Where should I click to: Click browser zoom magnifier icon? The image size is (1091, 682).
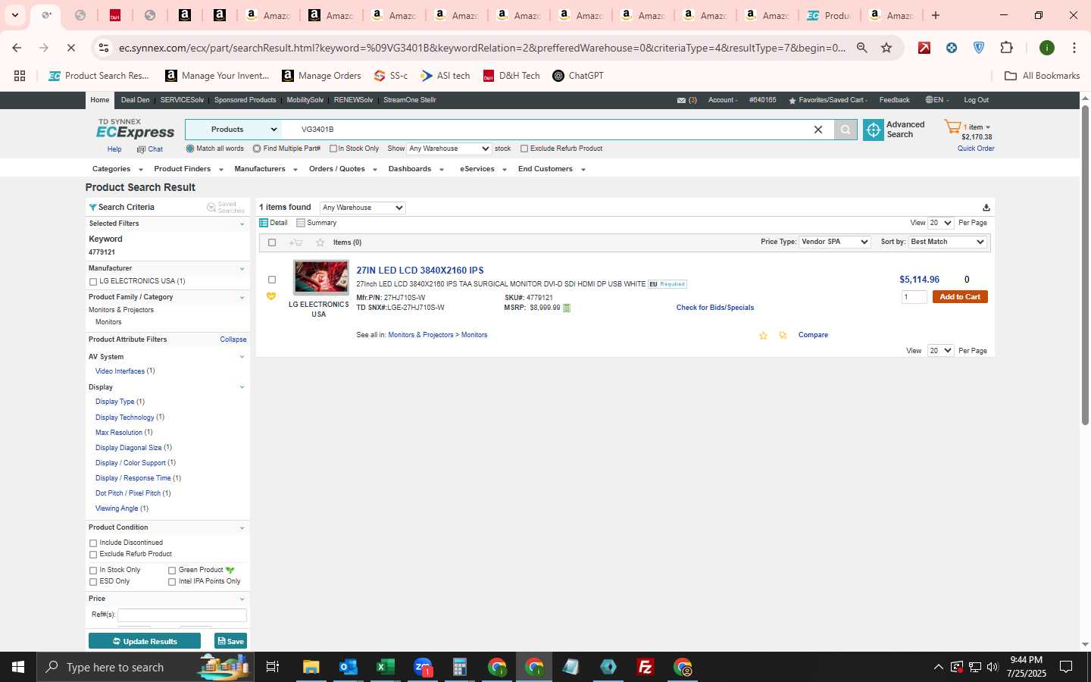(862, 48)
